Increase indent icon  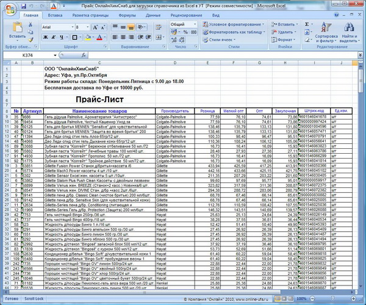pos(148,37)
